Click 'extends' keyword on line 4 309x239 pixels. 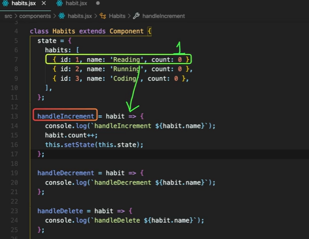point(93,31)
